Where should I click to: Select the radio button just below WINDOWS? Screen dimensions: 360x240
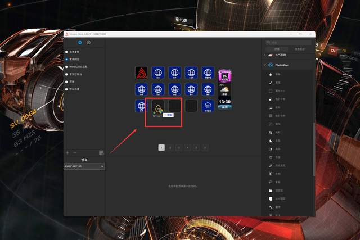pos(66,74)
